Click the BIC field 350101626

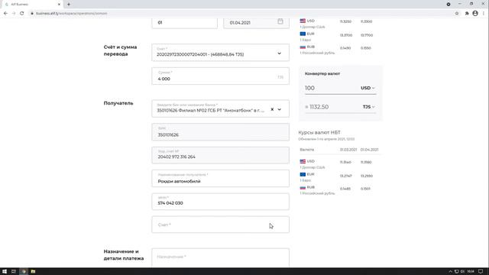pyautogui.click(x=220, y=132)
